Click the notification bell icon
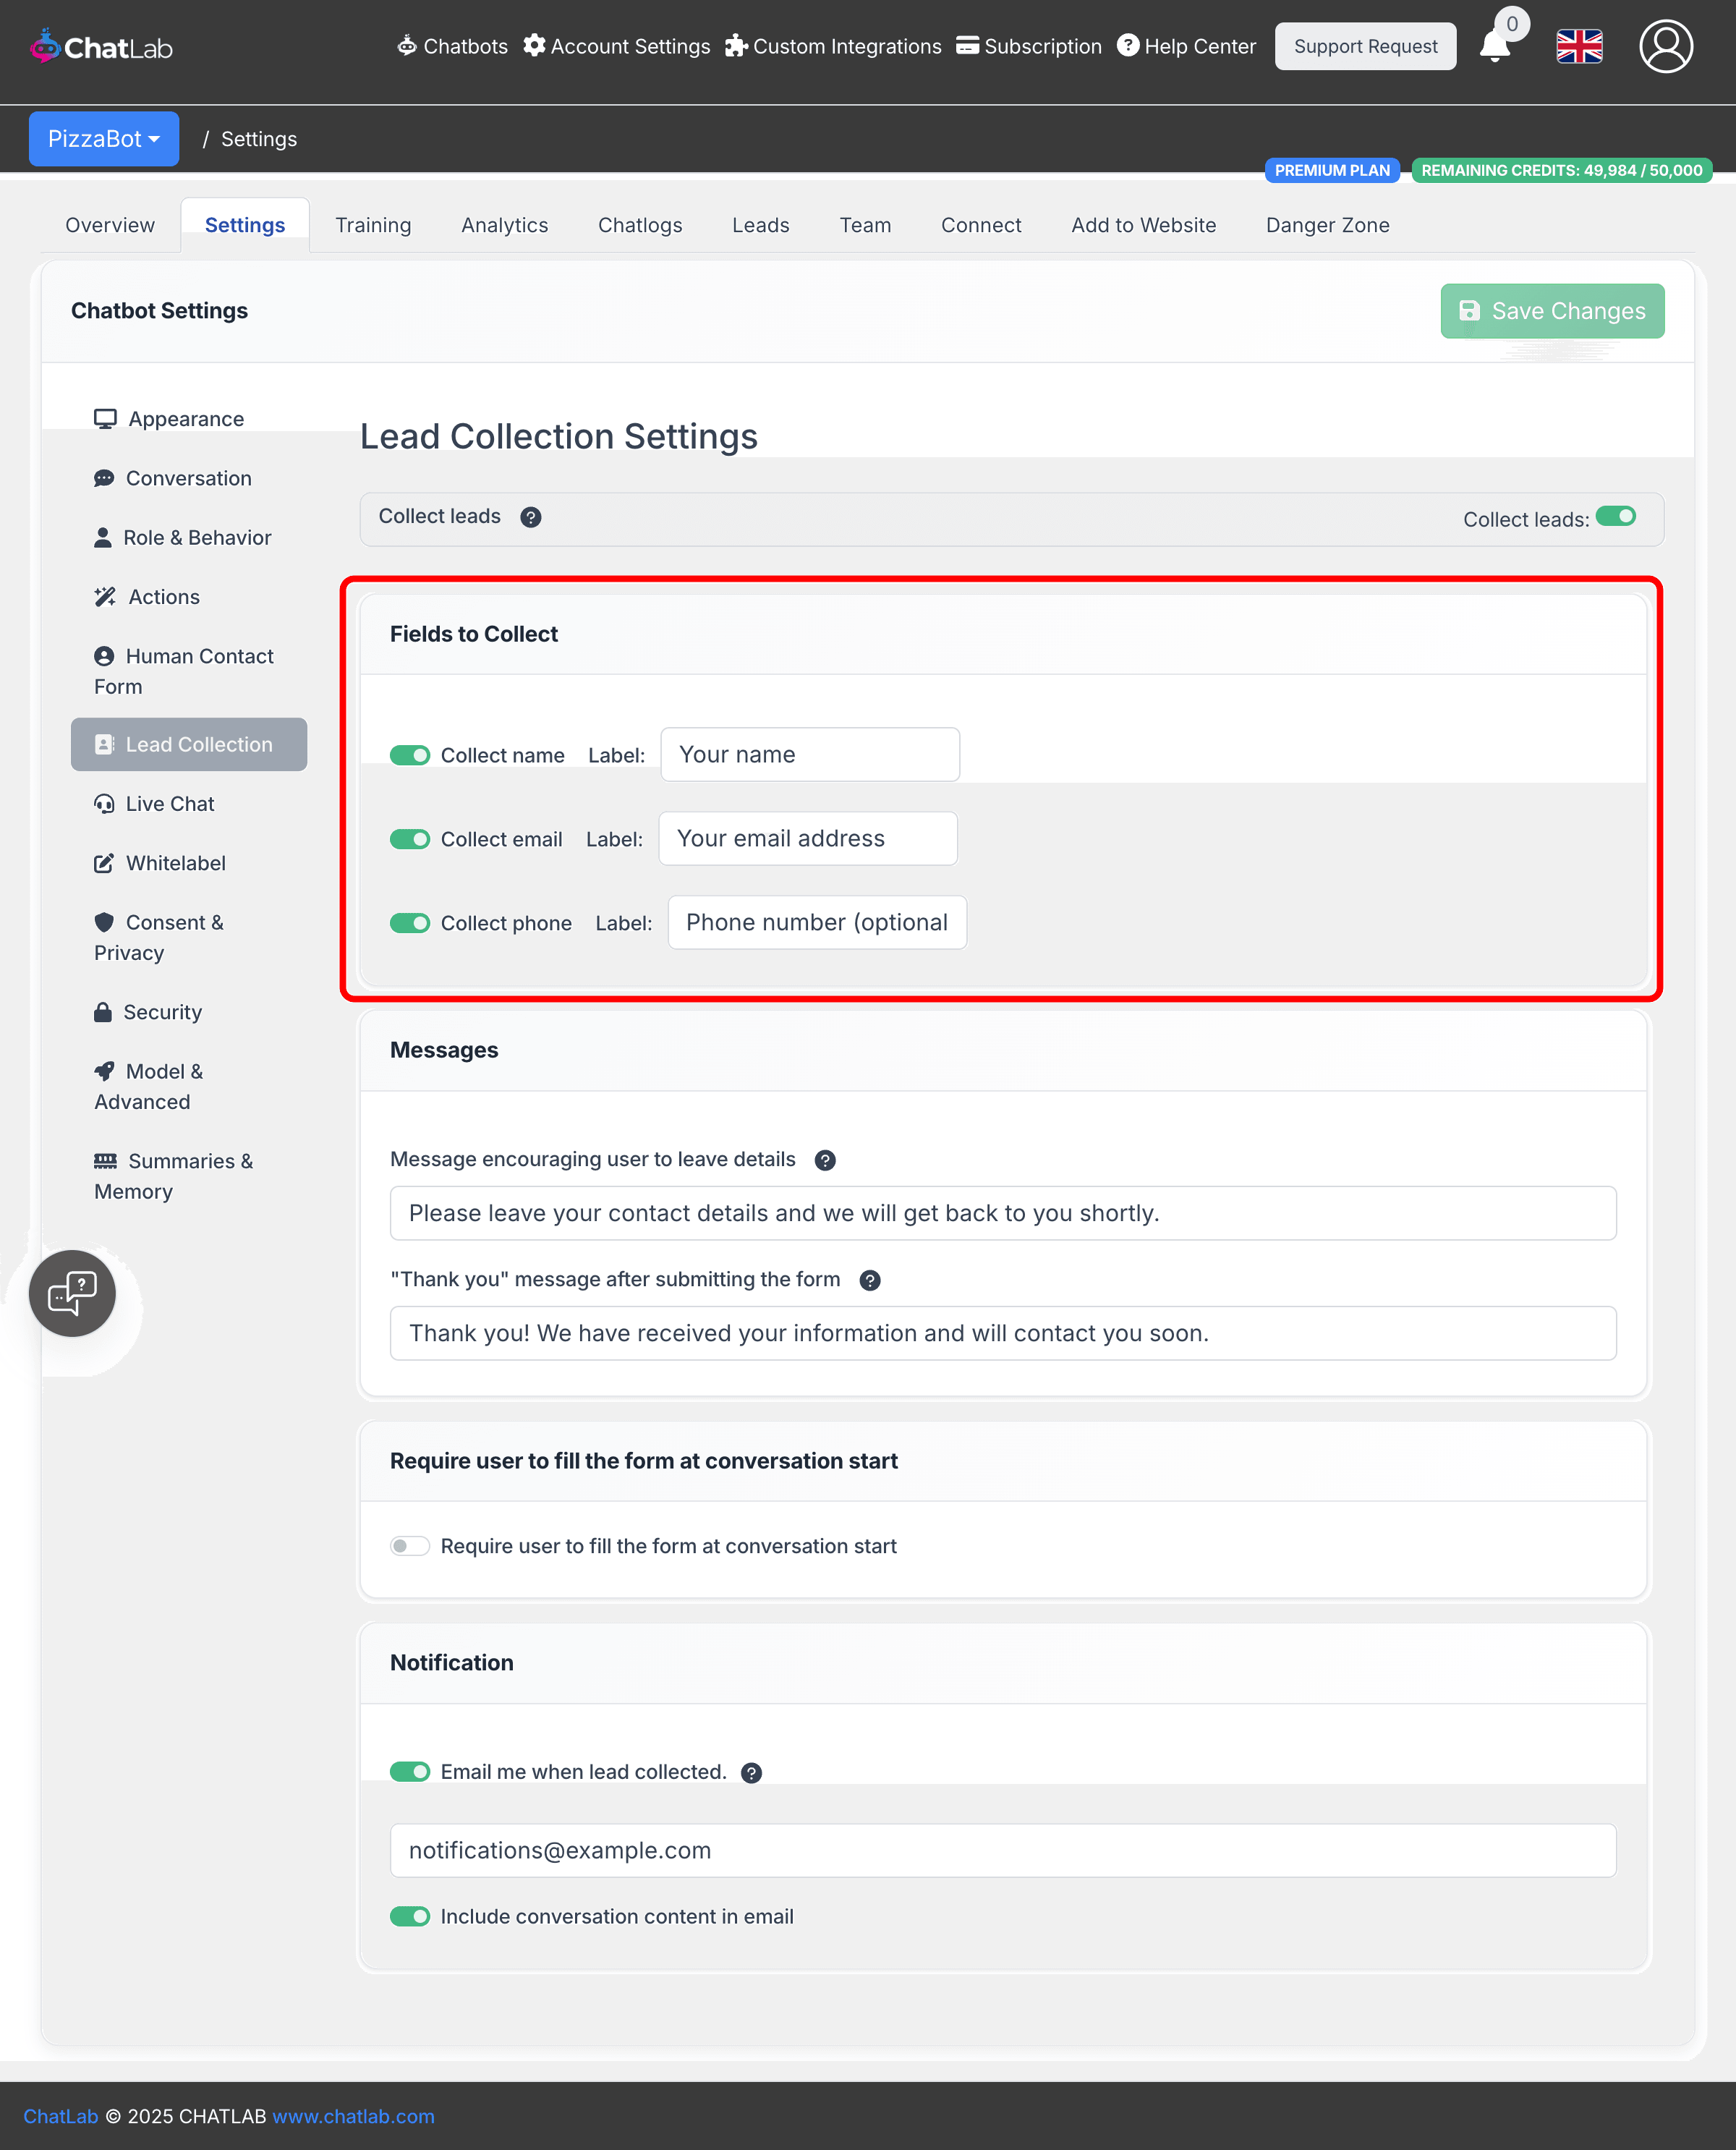 [x=1494, y=47]
